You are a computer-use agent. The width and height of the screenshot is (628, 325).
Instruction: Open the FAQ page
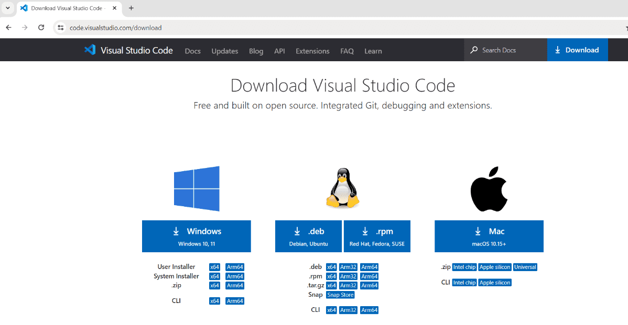347,51
